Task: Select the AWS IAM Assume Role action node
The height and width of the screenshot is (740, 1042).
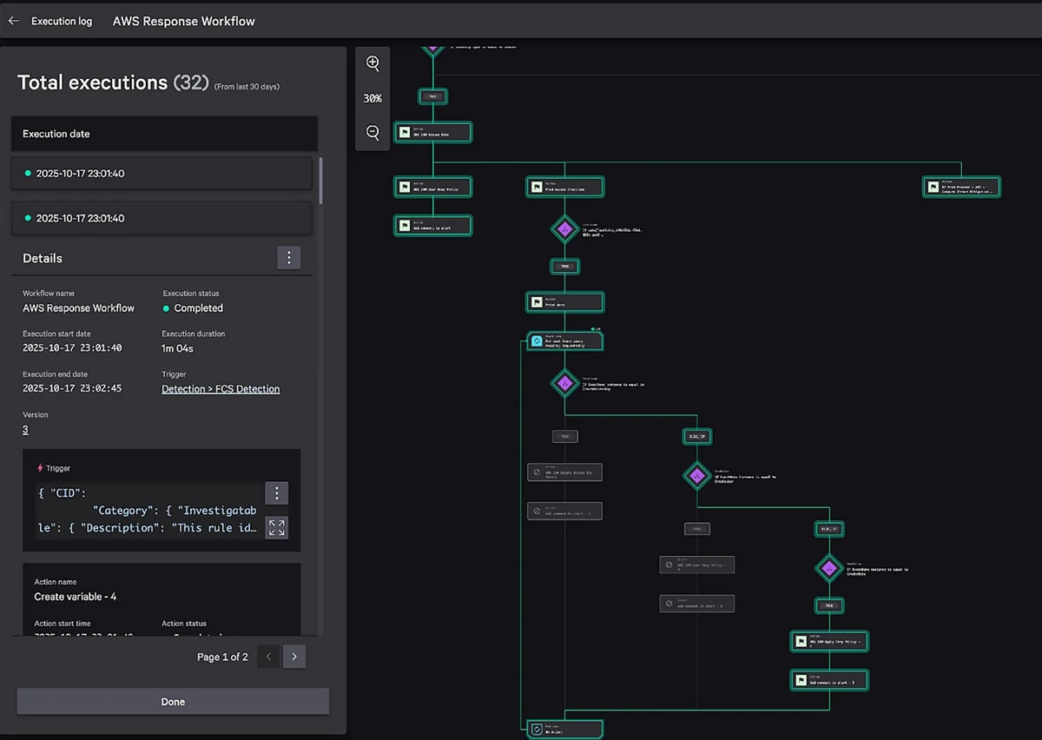Action: (433, 133)
